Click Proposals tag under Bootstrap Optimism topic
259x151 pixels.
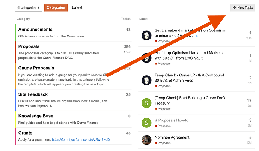pos(163,64)
